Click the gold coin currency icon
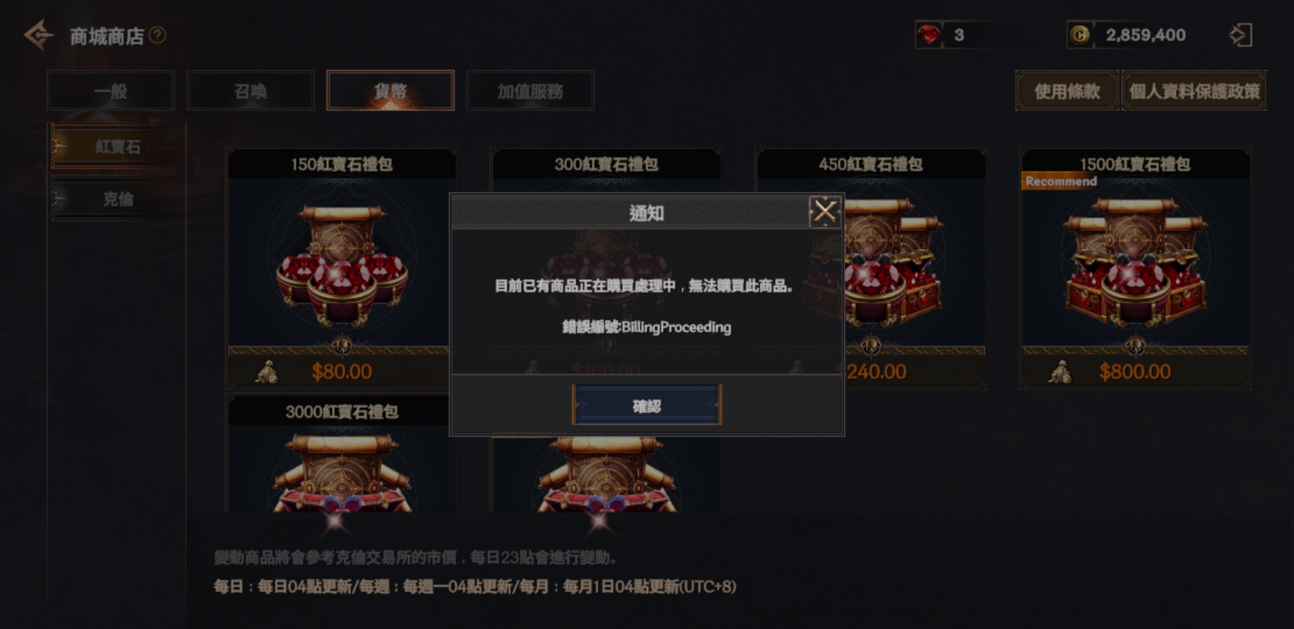The image size is (1294, 629). (1080, 35)
